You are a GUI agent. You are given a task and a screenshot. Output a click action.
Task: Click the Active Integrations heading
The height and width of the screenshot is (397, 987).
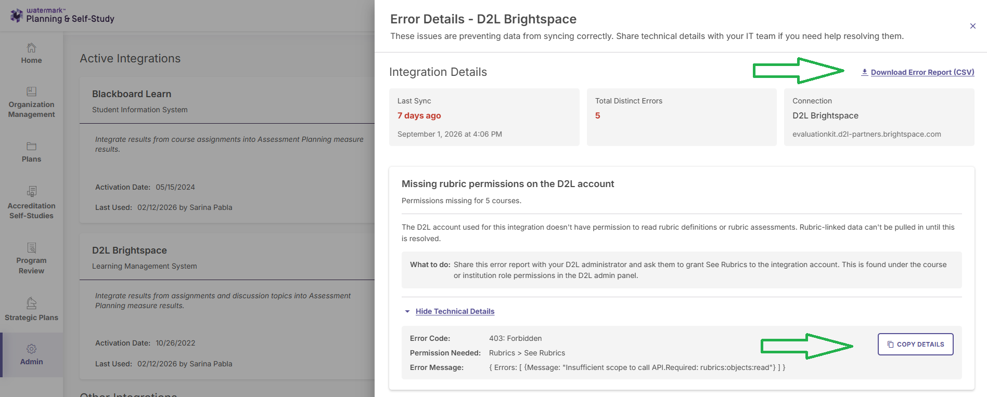130,59
